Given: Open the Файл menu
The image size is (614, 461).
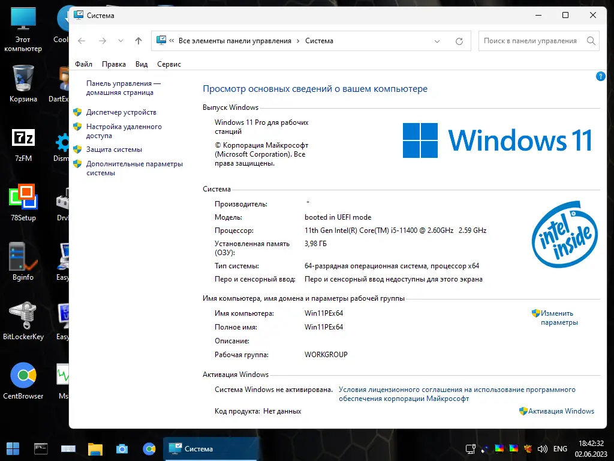Looking at the screenshot, I should 83,64.
